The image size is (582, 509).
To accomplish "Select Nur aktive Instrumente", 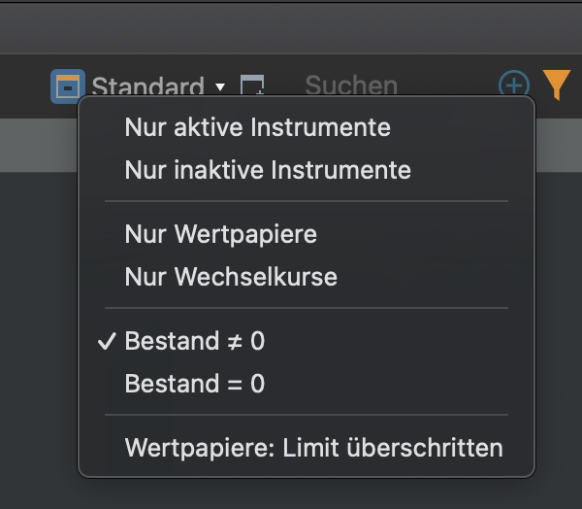I will pos(257,127).
